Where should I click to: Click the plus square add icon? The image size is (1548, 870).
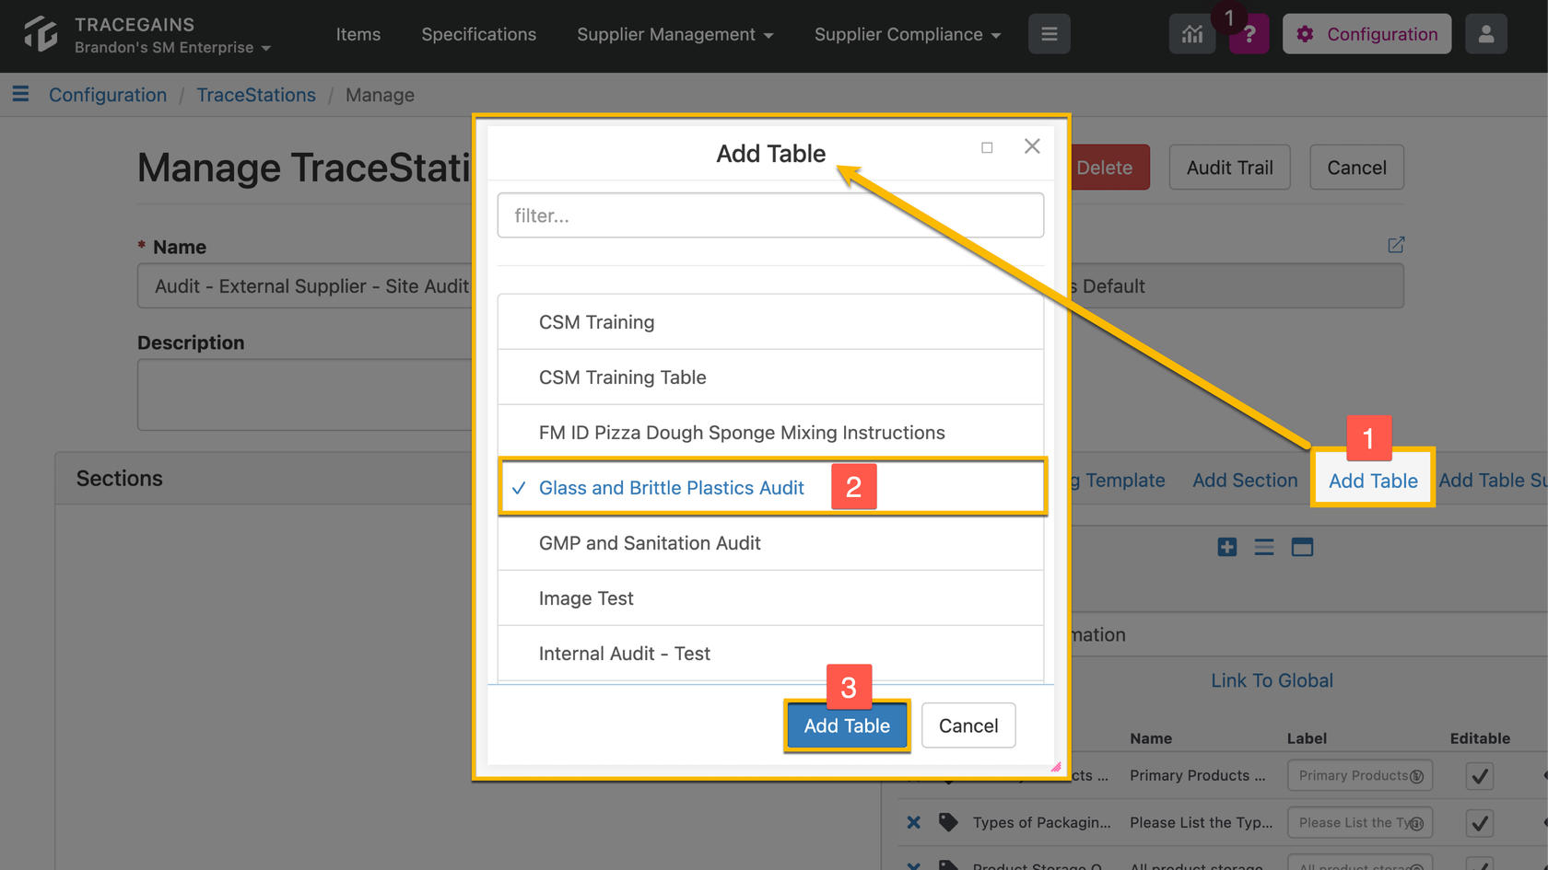click(x=1226, y=547)
